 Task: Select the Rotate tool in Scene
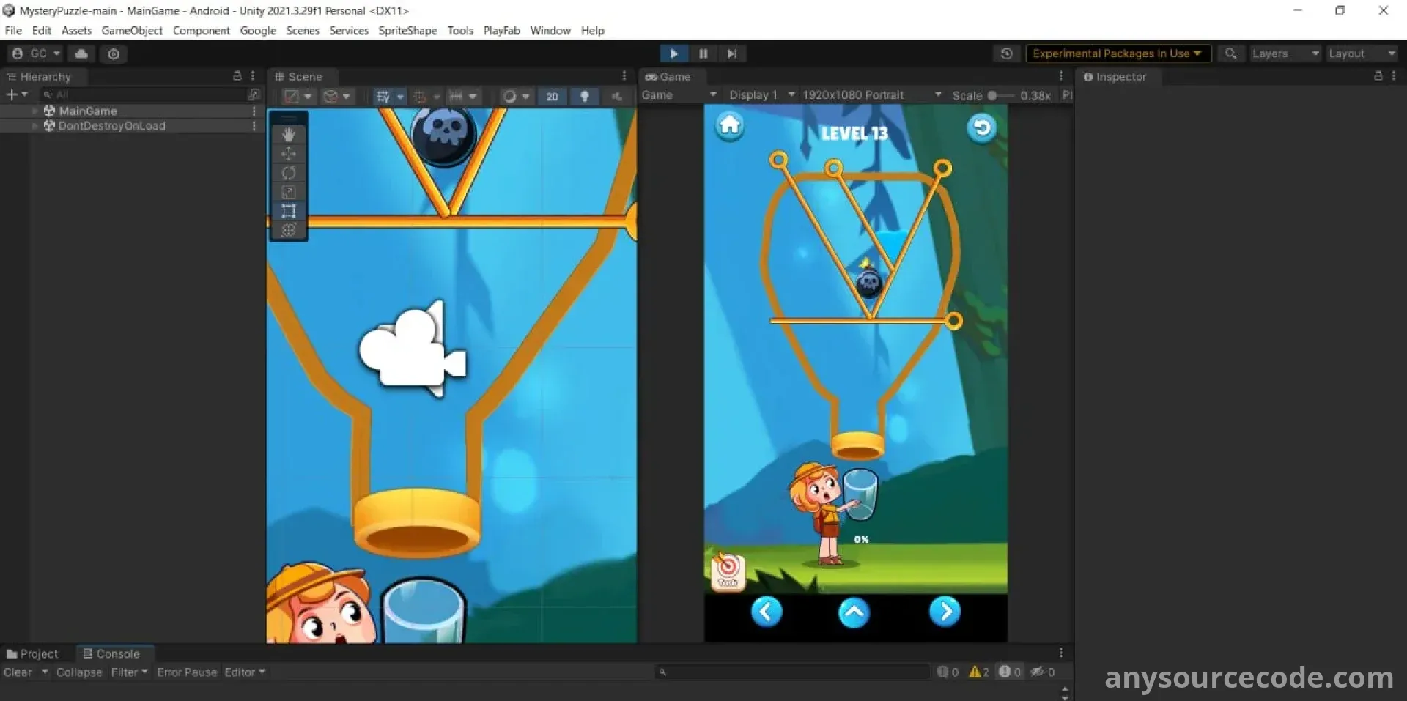pyautogui.click(x=289, y=173)
